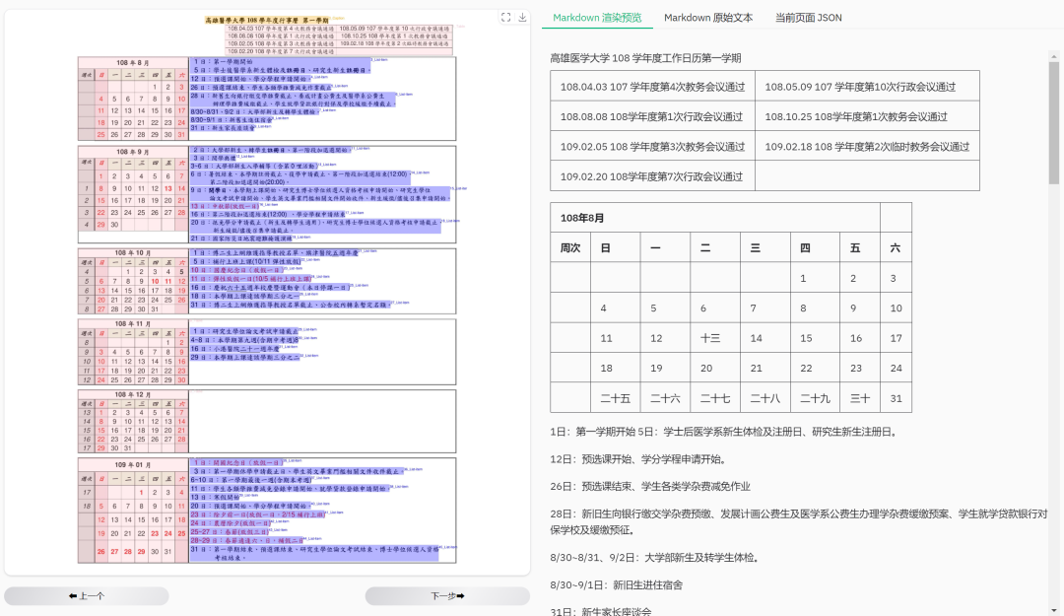
Task: Click the 周次 column header cell
Action: (570, 247)
